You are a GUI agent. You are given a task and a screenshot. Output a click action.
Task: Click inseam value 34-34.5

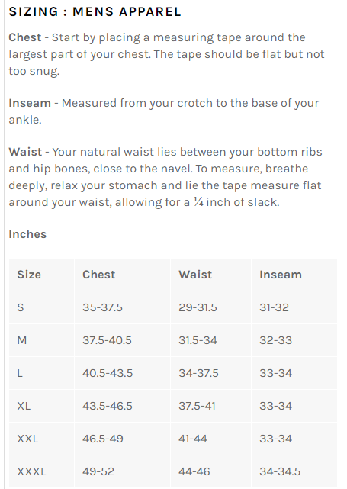tap(280, 471)
